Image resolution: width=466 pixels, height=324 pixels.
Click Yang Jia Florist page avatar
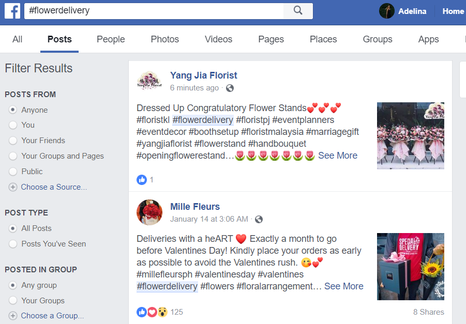[149, 81]
